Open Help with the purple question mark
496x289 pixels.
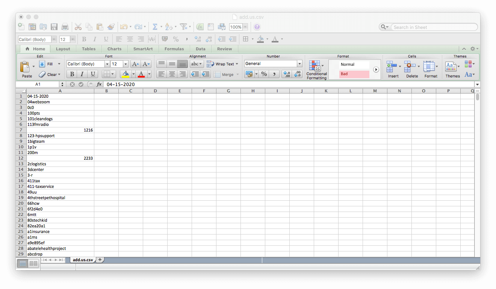257,27
